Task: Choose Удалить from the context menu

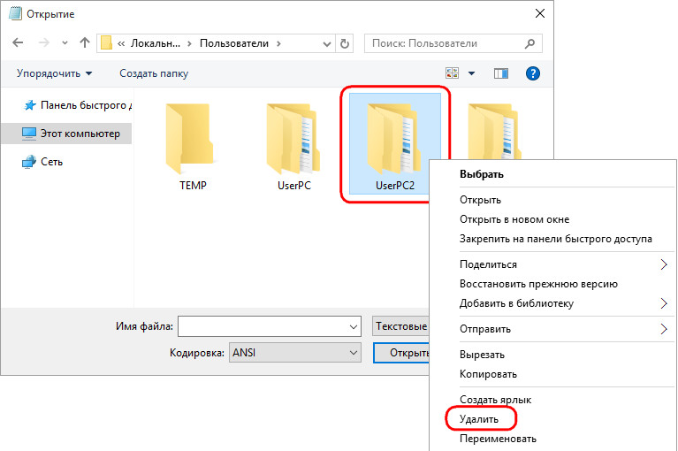Action: [x=479, y=418]
